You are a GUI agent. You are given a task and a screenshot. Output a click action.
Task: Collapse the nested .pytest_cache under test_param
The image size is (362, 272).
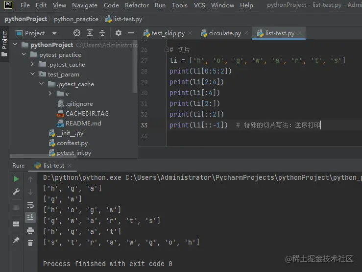click(x=41, y=84)
